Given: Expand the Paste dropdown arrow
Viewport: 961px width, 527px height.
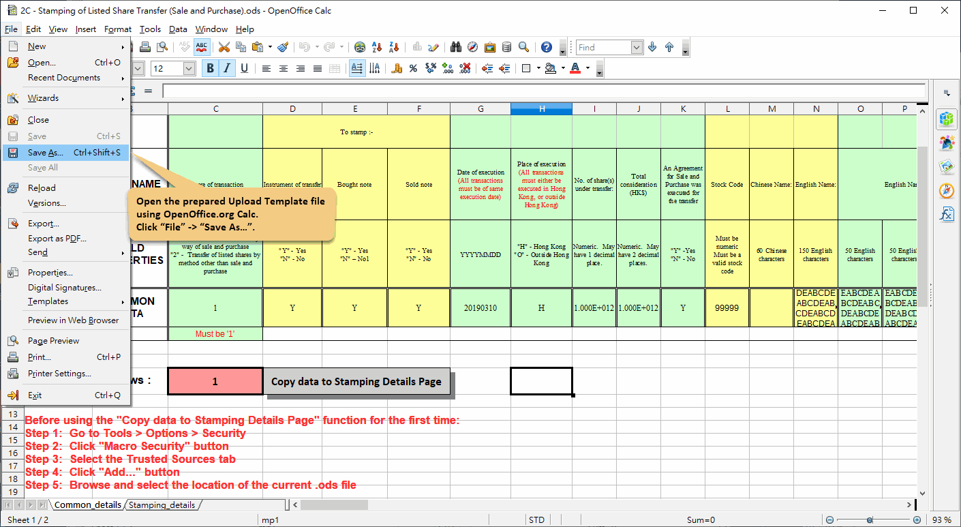Looking at the screenshot, I should coord(270,47).
